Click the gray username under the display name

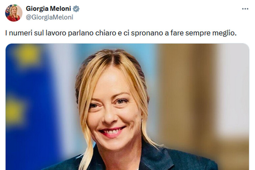coord(49,17)
